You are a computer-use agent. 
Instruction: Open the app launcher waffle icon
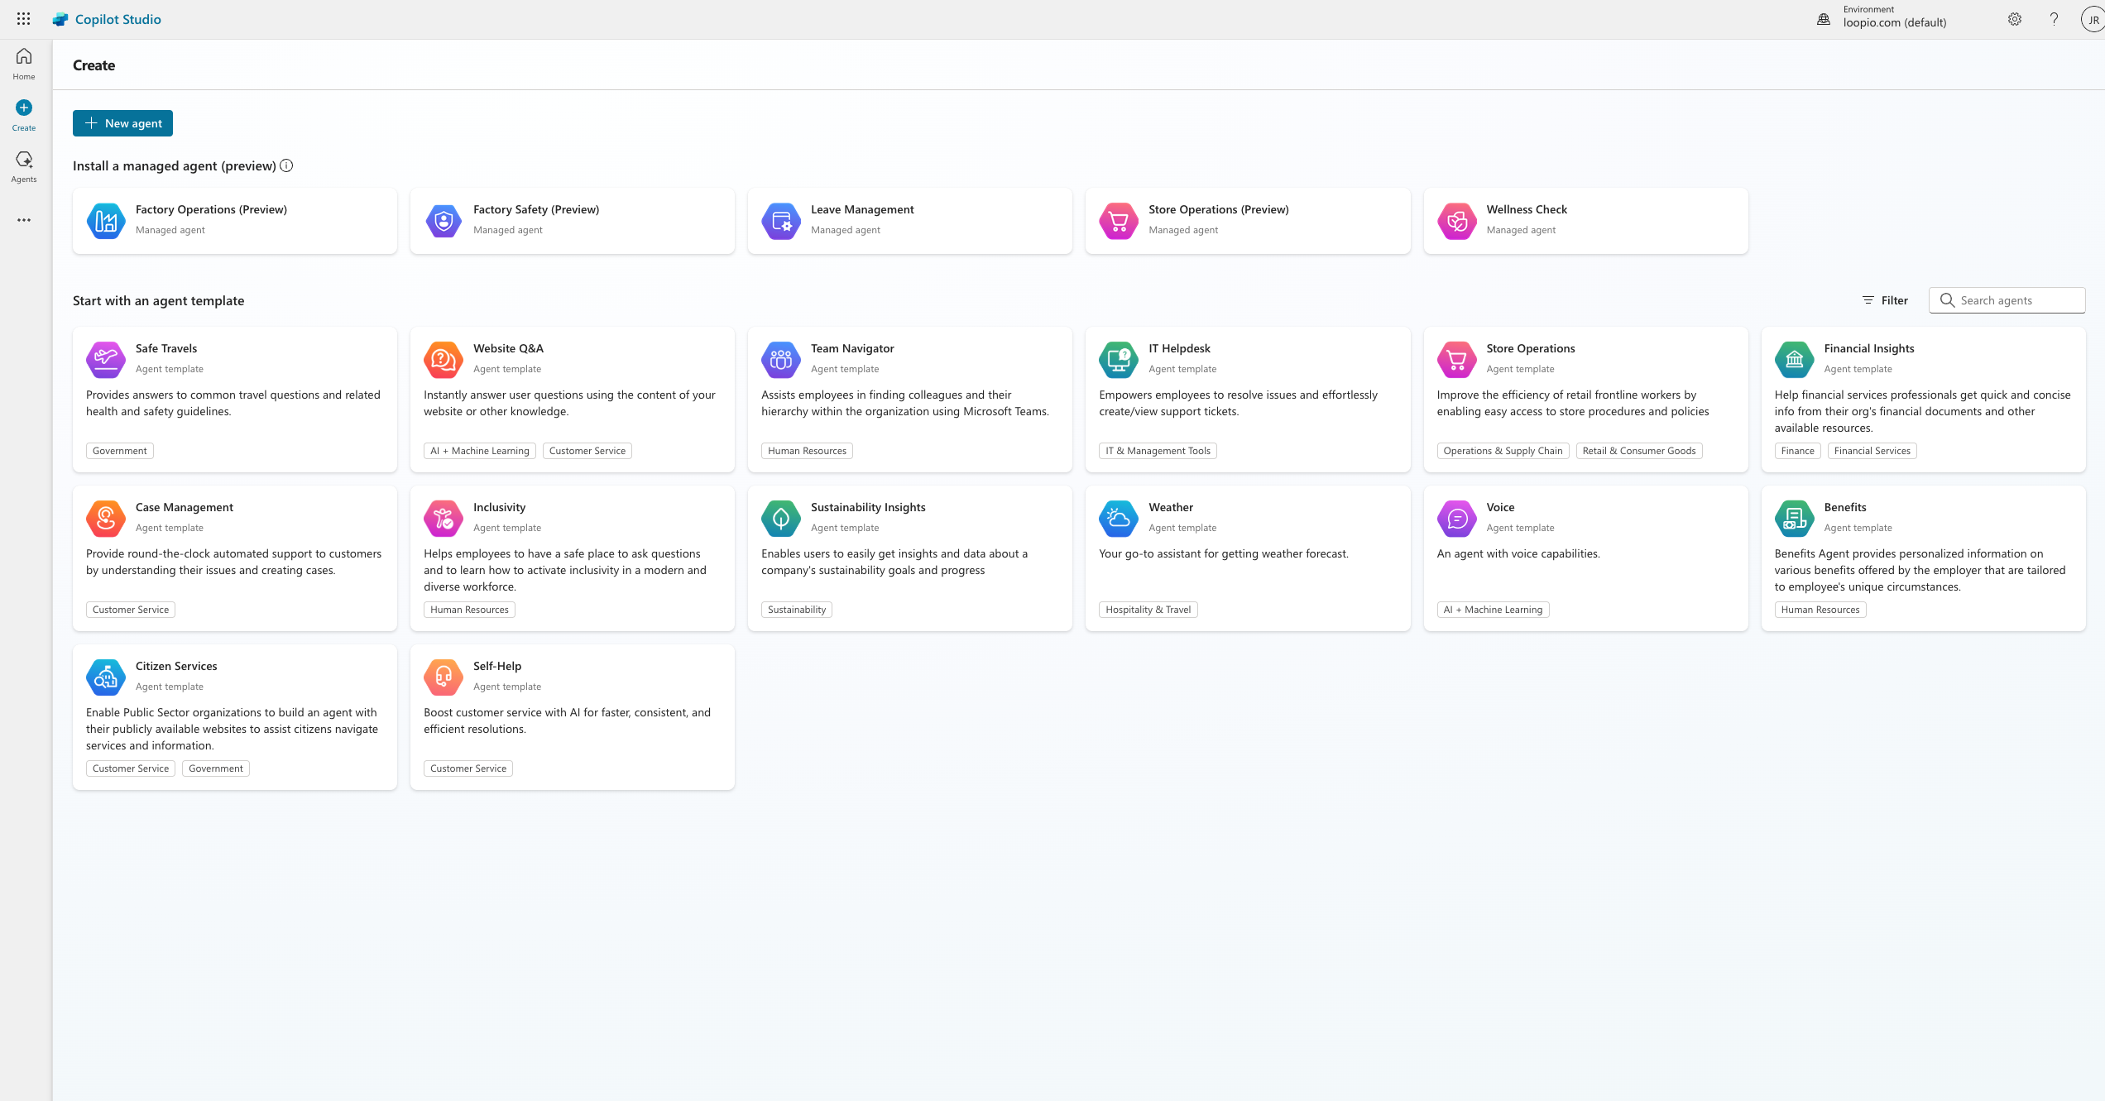point(23,19)
